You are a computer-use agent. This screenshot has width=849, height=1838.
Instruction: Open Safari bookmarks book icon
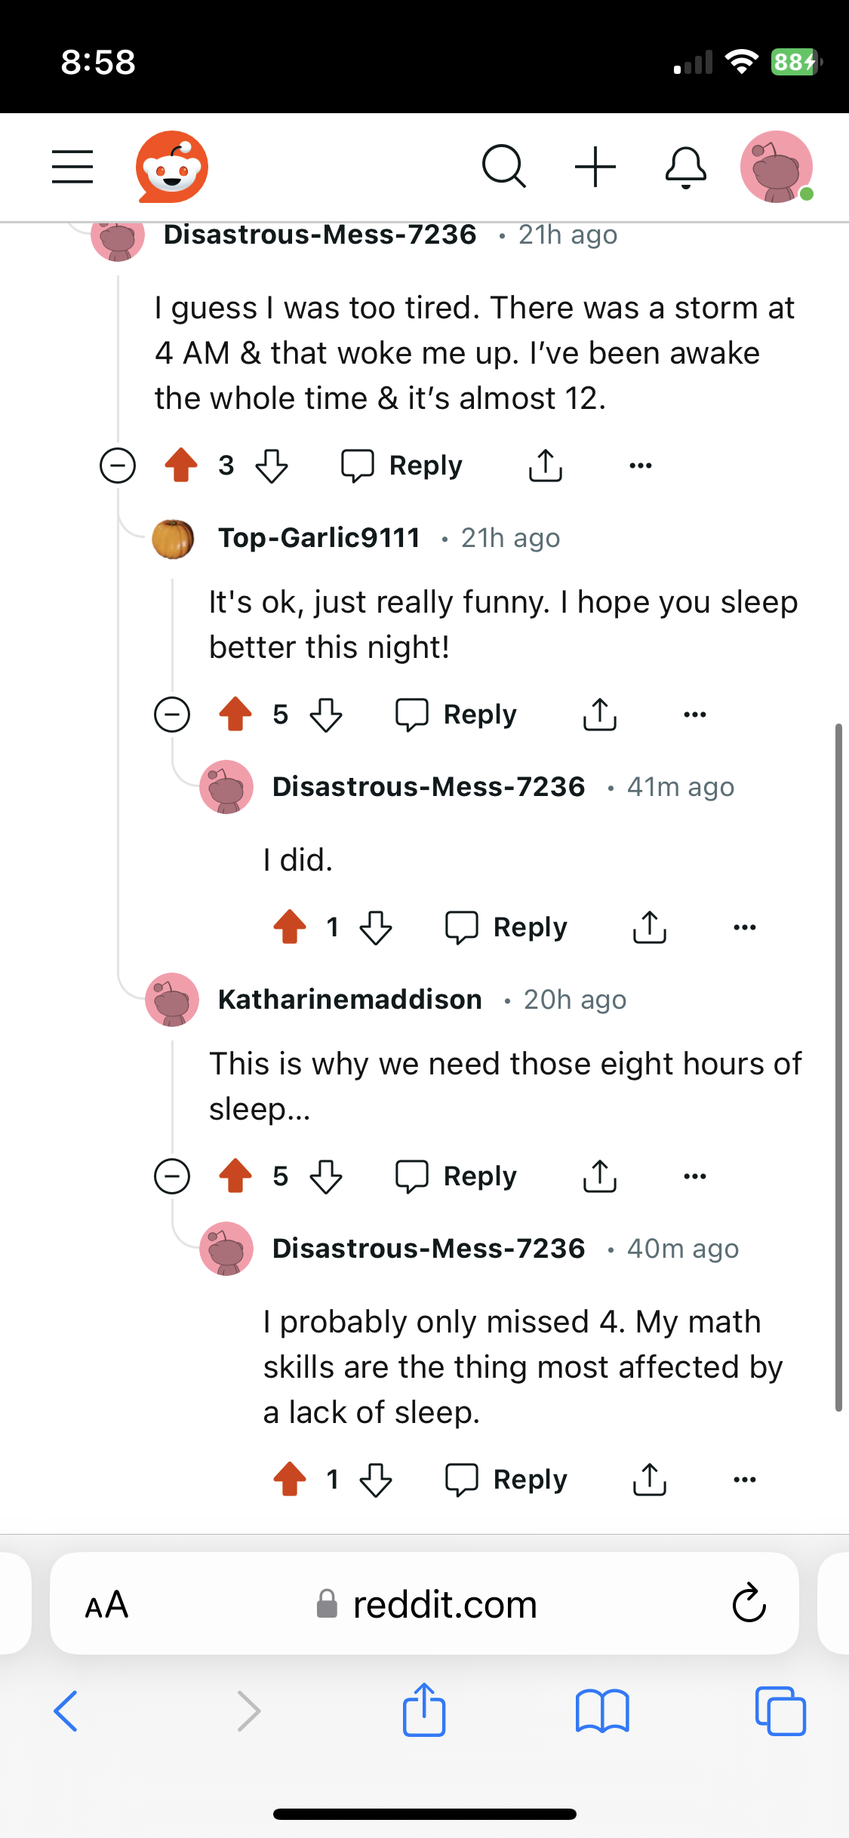click(x=601, y=1710)
